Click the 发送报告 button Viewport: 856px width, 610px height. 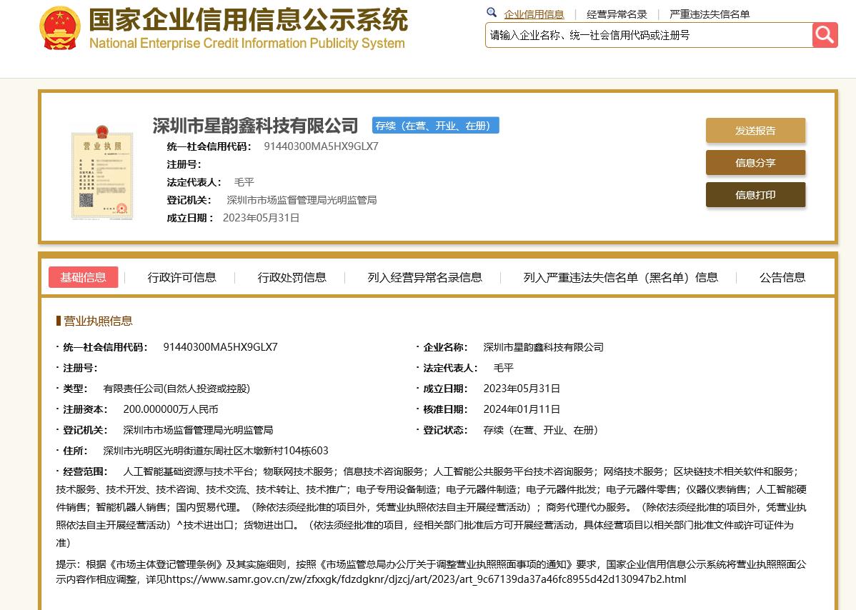coord(755,131)
